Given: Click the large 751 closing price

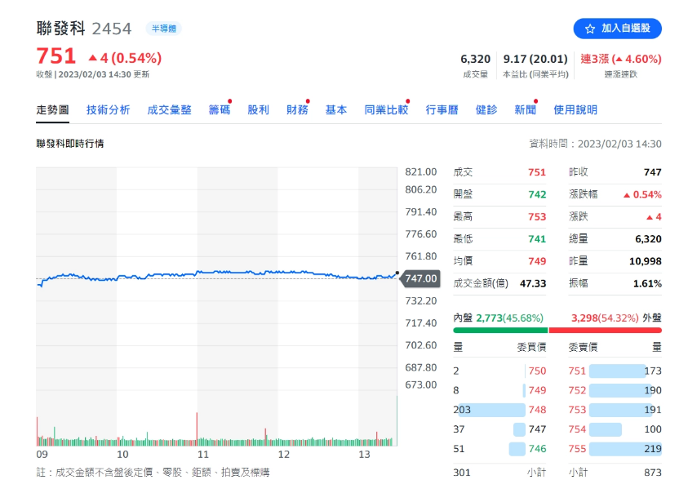Looking at the screenshot, I should (55, 56).
